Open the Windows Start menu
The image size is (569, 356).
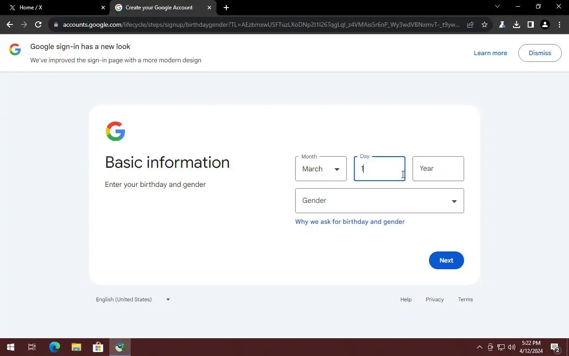(11, 347)
